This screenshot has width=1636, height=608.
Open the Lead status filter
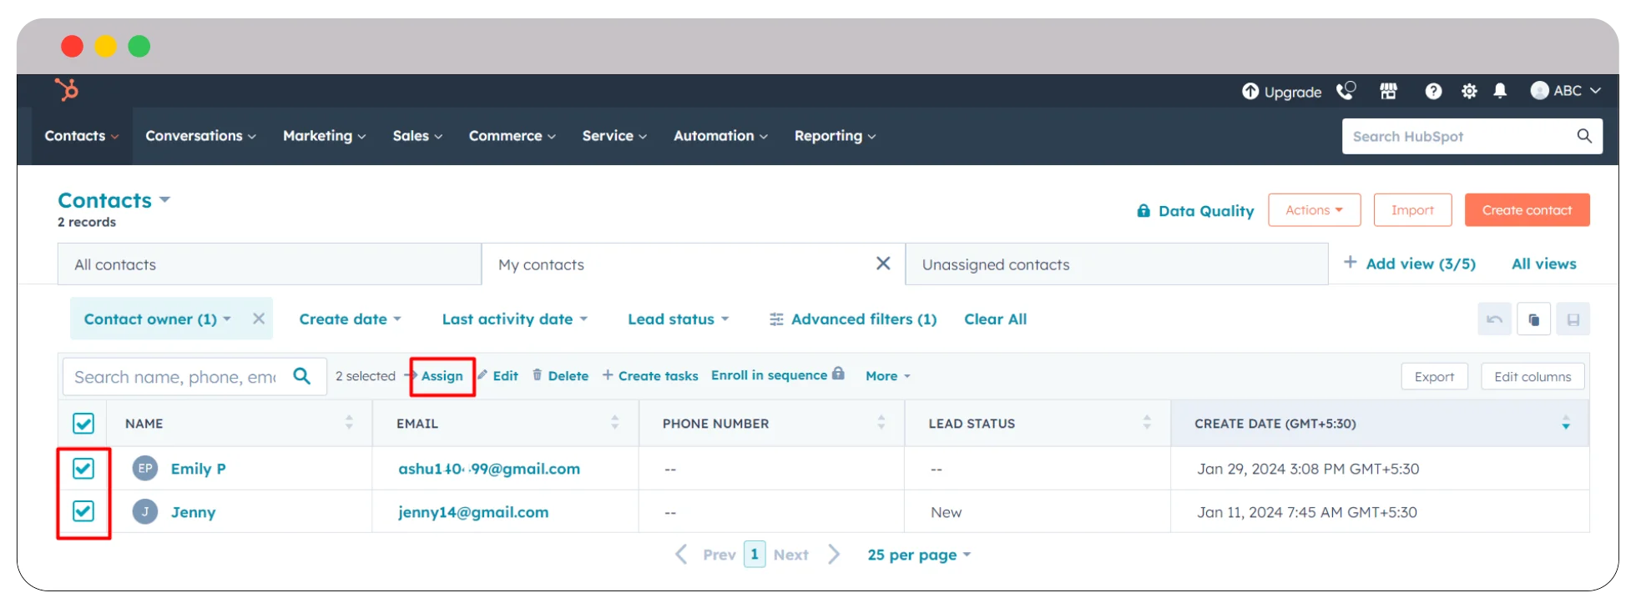click(678, 319)
